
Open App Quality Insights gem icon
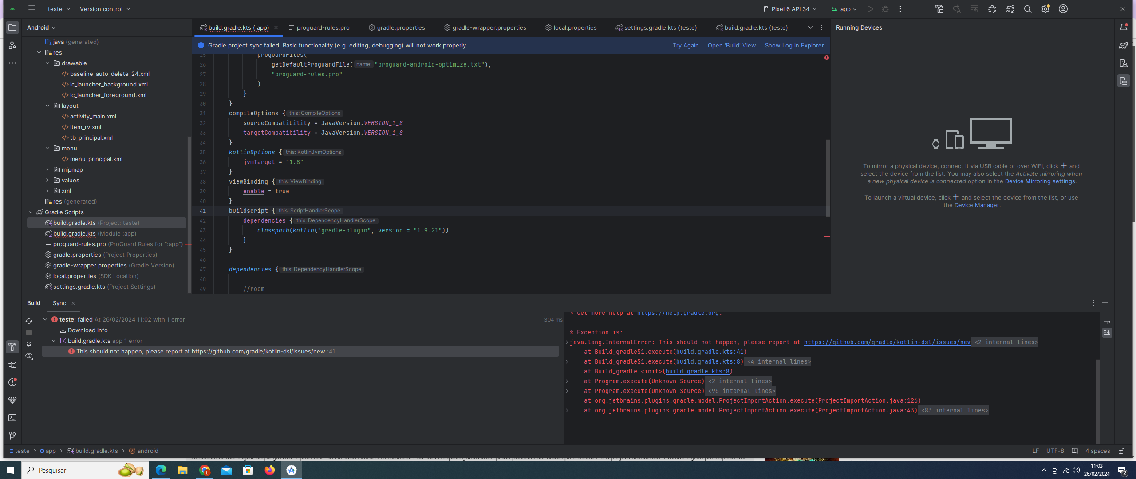pyautogui.click(x=12, y=400)
